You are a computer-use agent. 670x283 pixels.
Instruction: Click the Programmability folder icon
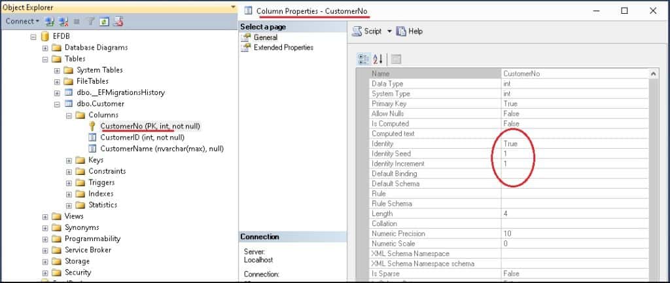pos(56,238)
